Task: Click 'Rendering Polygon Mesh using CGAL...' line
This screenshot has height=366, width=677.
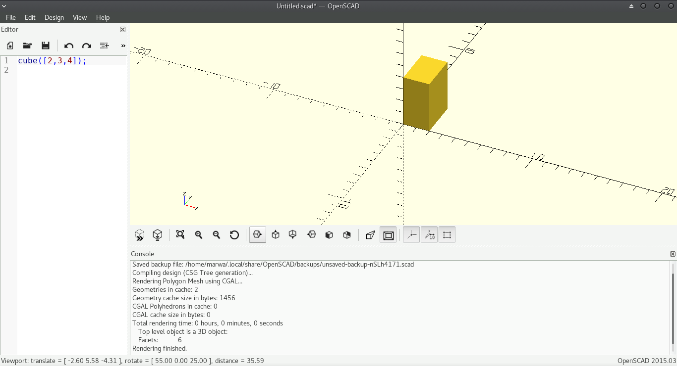Action: [x=187, y=281]
